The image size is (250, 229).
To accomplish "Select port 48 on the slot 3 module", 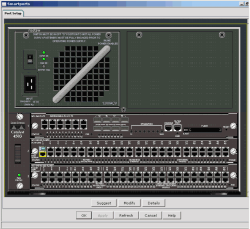I will (225, 180).
